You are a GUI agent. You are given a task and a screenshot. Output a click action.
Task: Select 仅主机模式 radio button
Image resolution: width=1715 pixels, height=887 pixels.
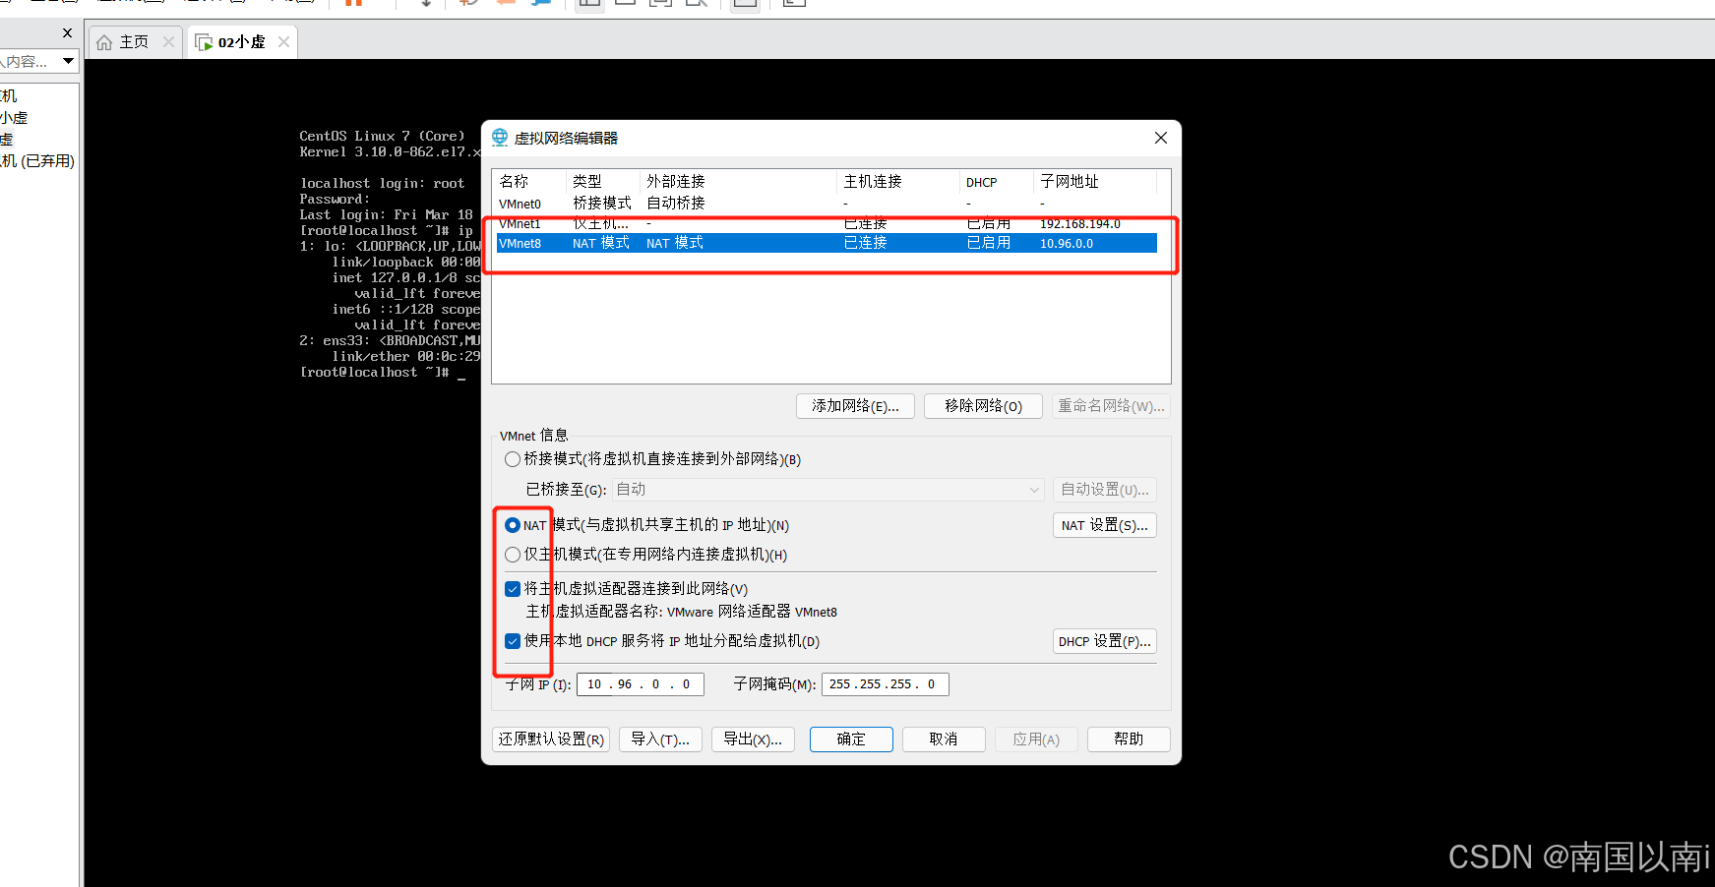click(x=513, y=555)
